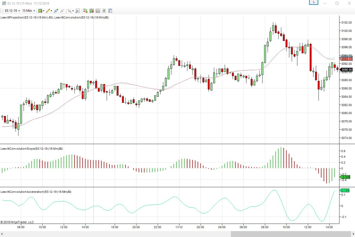This screenshot has width=355, height=237.
Task: Select the cursor pointer icon
Action: pos(69,11)
